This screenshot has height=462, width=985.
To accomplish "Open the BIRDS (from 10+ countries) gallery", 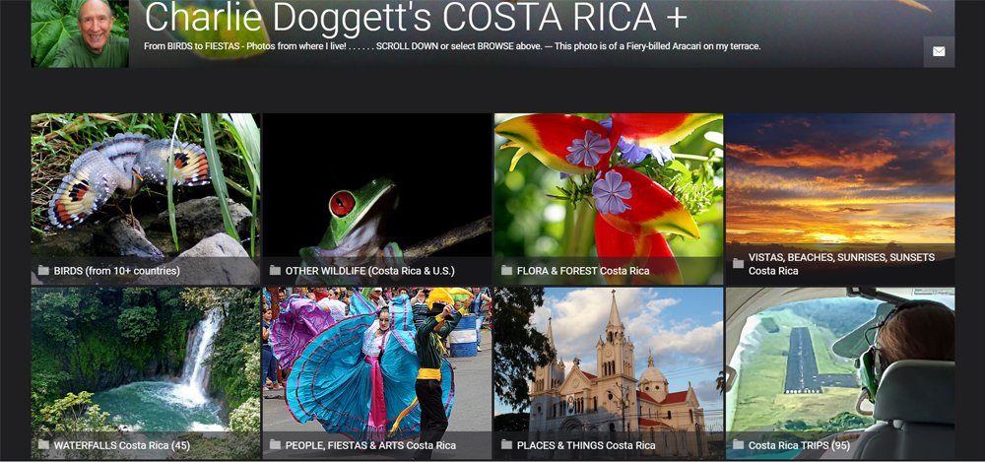I will (117, 271).
